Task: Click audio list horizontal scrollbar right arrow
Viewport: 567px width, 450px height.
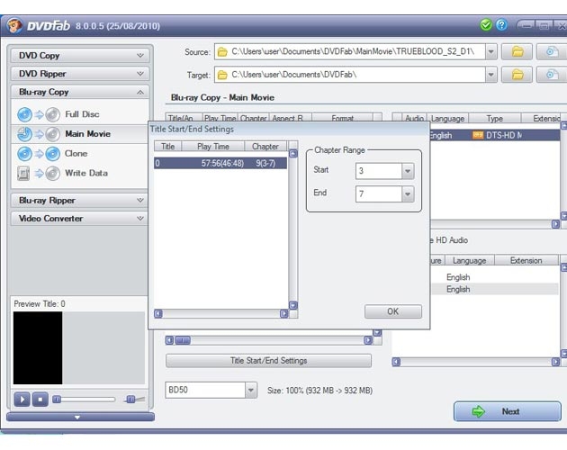Action: coord(555,224)
